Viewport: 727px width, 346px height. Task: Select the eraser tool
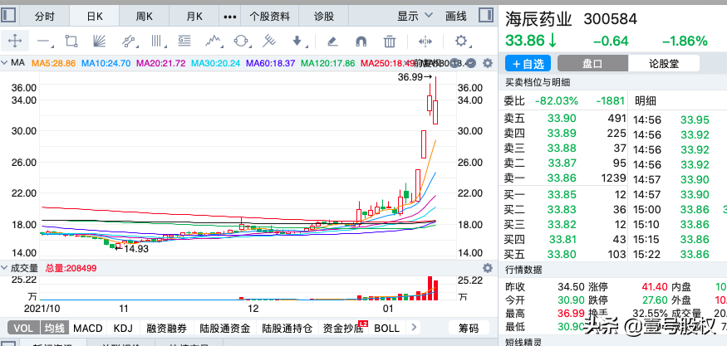coord(332,41)
